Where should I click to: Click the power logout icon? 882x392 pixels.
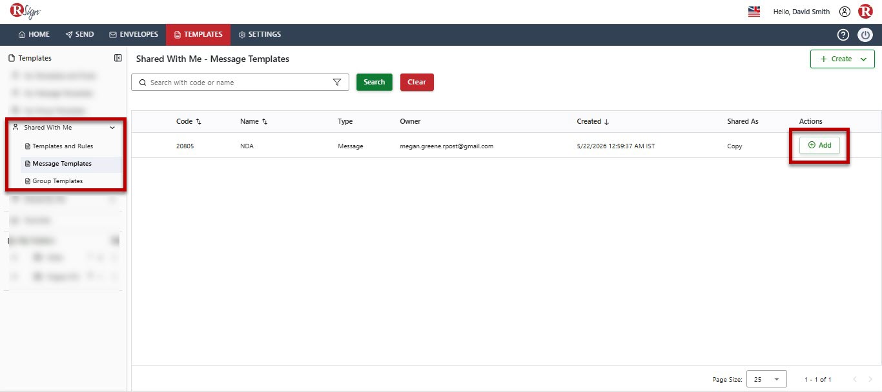coord(865,35)
